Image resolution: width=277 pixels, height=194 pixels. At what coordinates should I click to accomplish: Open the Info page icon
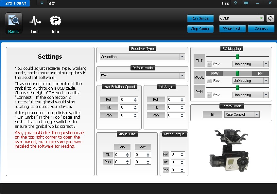click(x=55, y=21)
